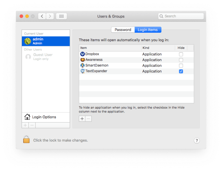The width and height of the screenshot is (222, 170).
Task: Add a user with sidebar plus button
Action: pos(25,125)
